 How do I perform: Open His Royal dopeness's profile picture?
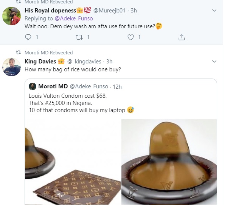[11, 16]
